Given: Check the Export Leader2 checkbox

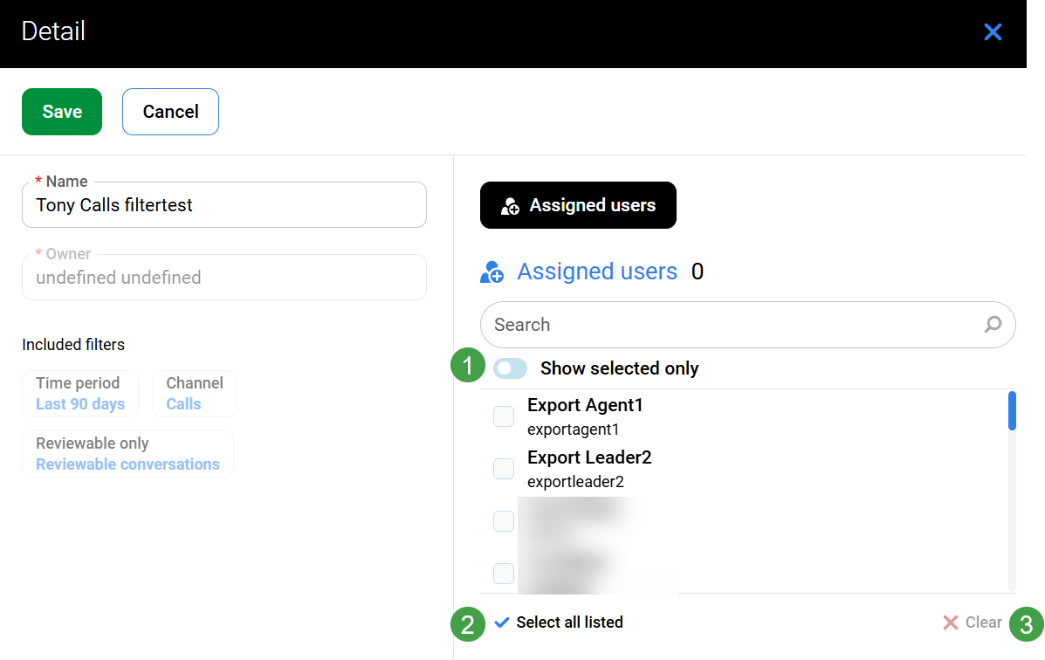Looking at the screenshot, I should tap(503, 468).
